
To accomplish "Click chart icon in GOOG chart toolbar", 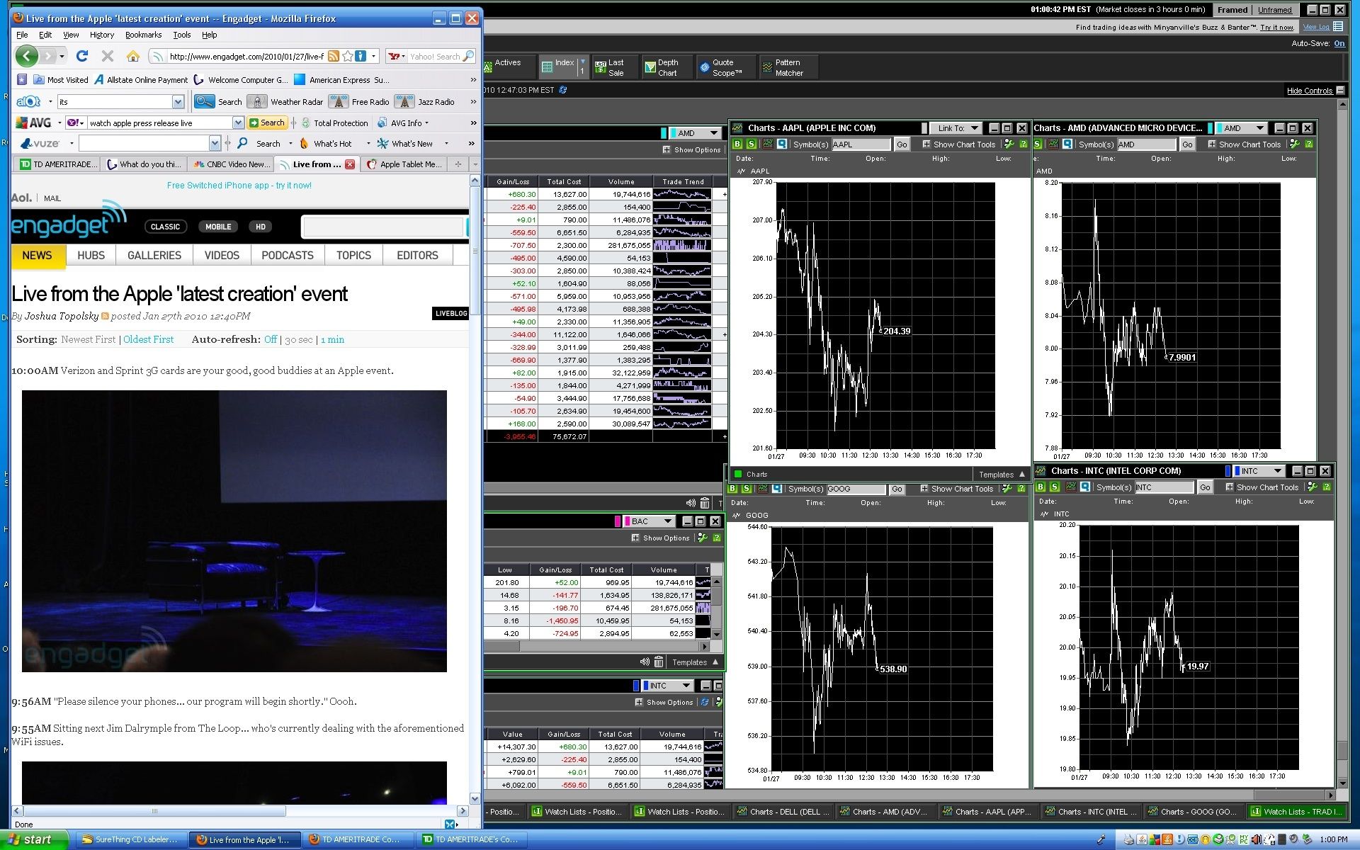I will [x=762, y=489].
